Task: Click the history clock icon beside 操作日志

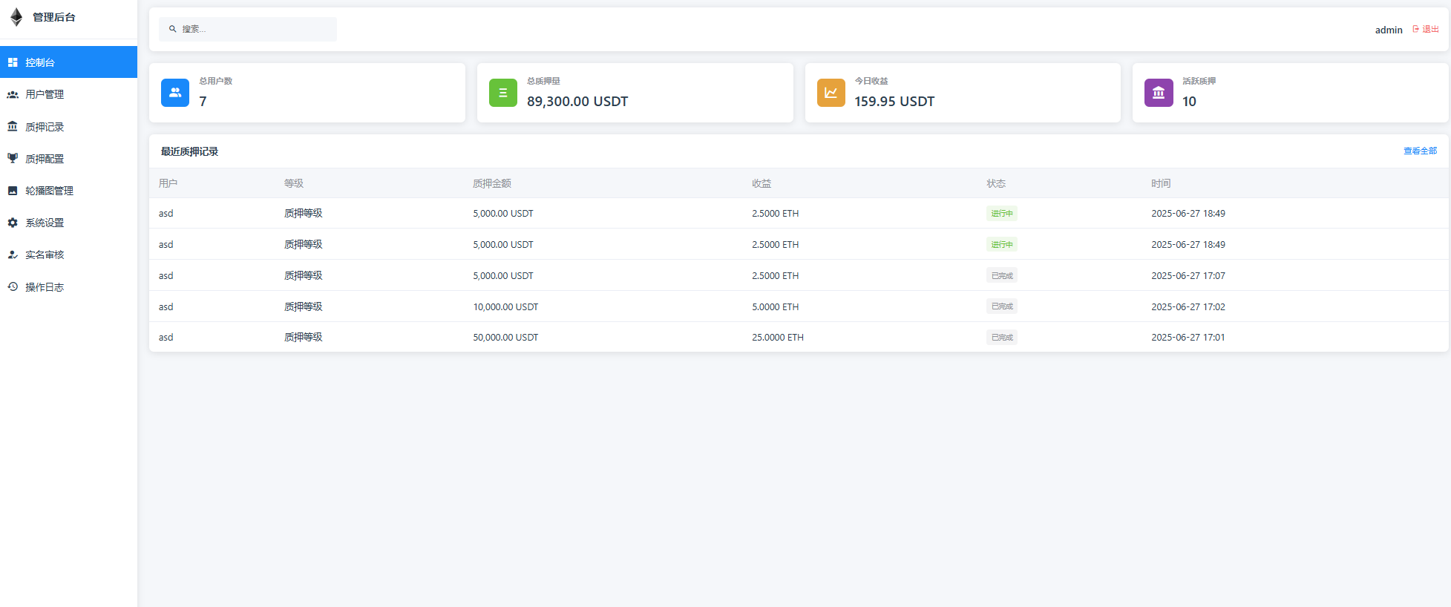Action: [13, 286]
